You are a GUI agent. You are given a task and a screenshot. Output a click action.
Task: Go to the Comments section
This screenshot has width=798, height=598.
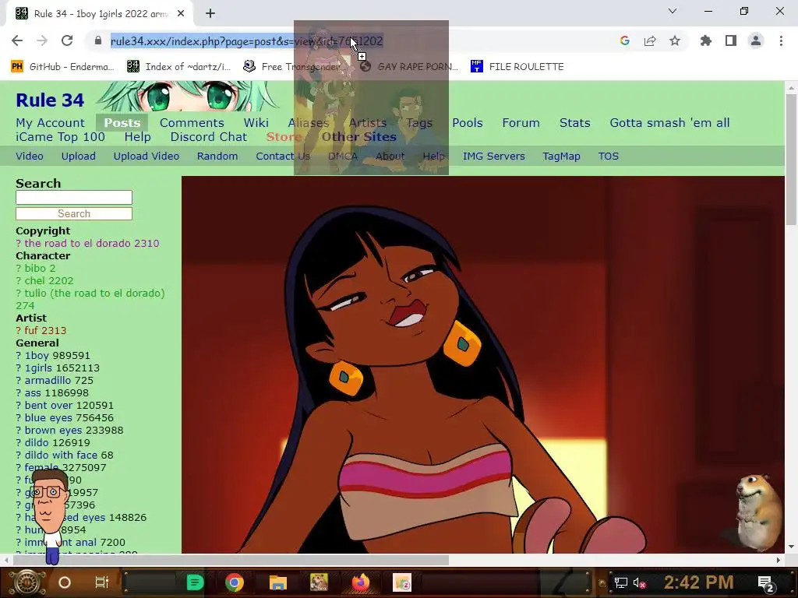192,123
